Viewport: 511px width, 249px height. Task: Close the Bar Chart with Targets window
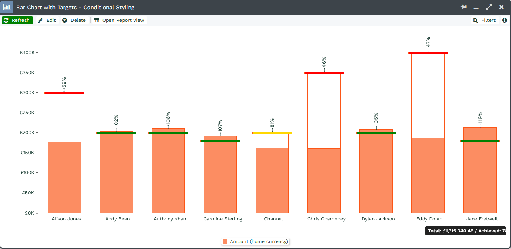501,7
